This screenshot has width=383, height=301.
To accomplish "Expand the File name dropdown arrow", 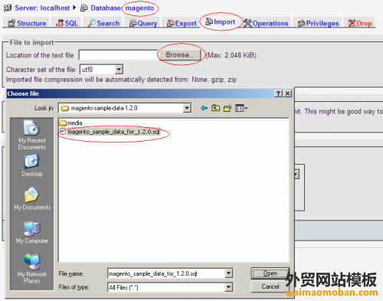I will (228, 273).
